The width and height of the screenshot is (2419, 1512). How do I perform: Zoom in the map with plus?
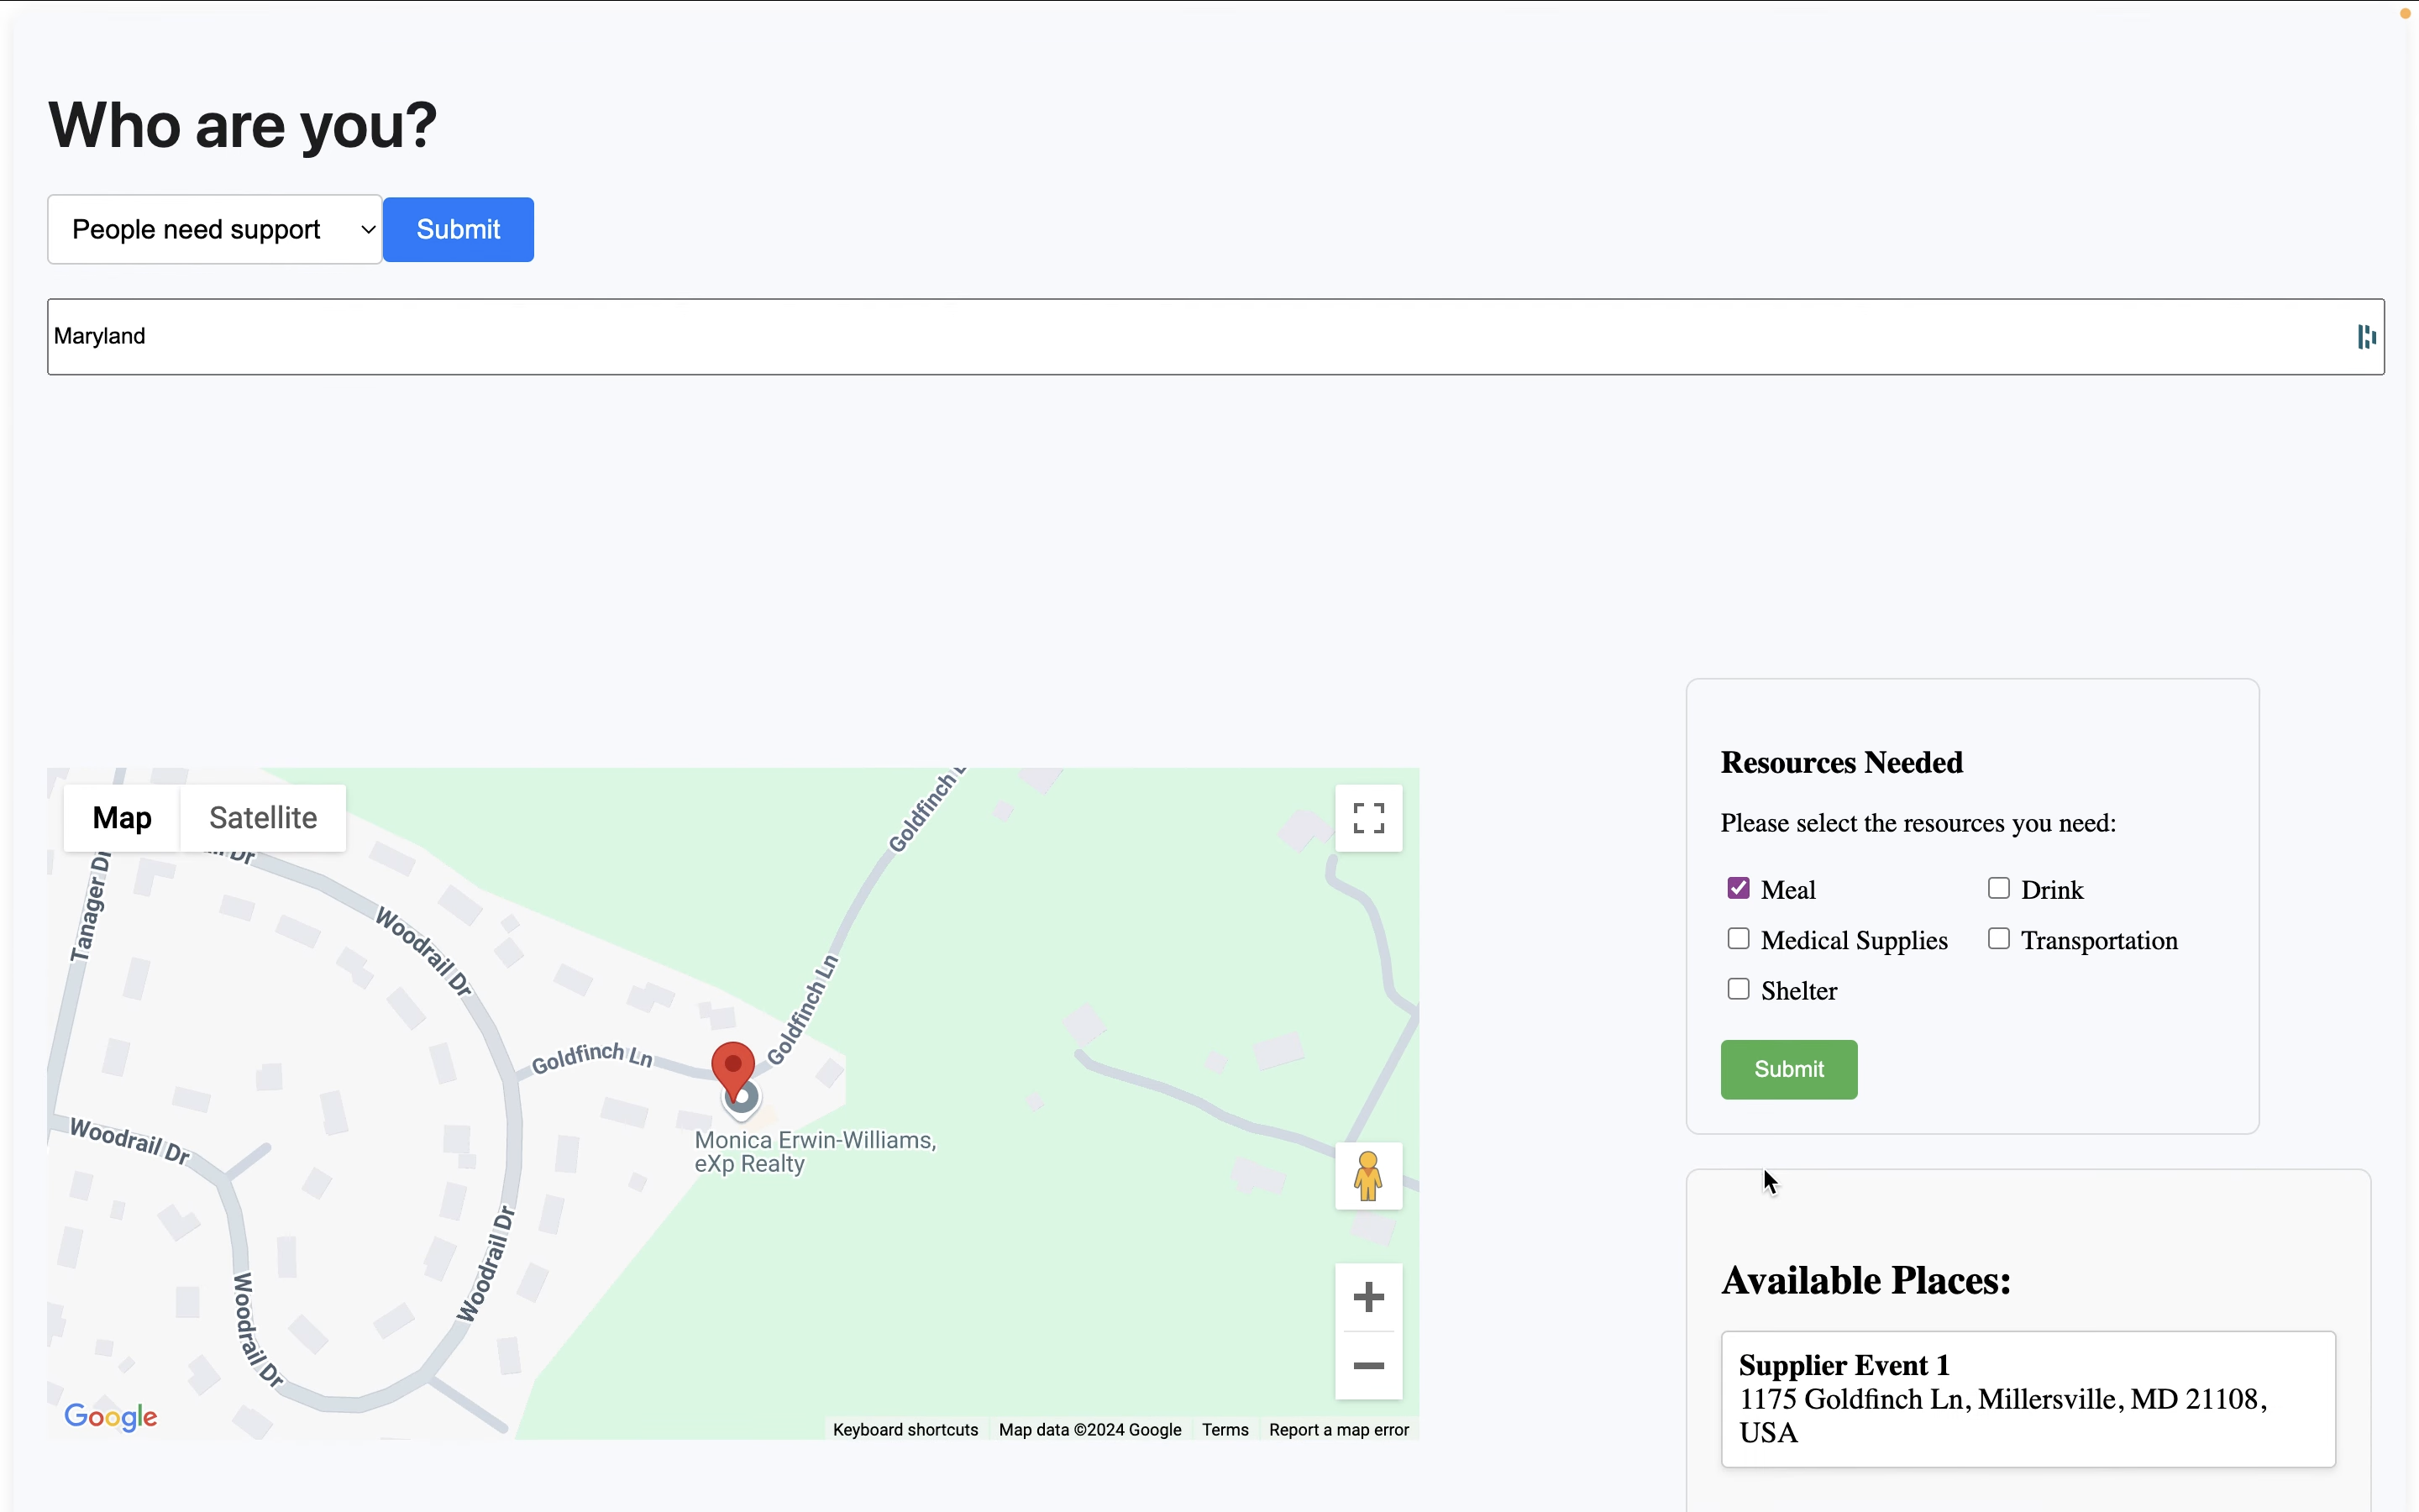pos(1368,1297)
